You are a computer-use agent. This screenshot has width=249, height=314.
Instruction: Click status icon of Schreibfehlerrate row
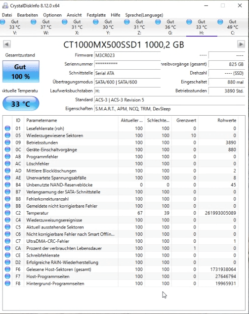pos(7,255)
